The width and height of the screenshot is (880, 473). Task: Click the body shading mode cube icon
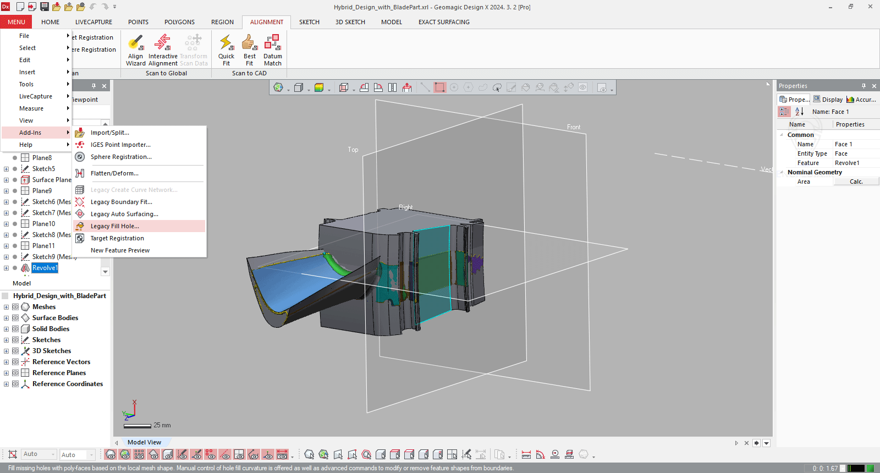pos(299,87)
